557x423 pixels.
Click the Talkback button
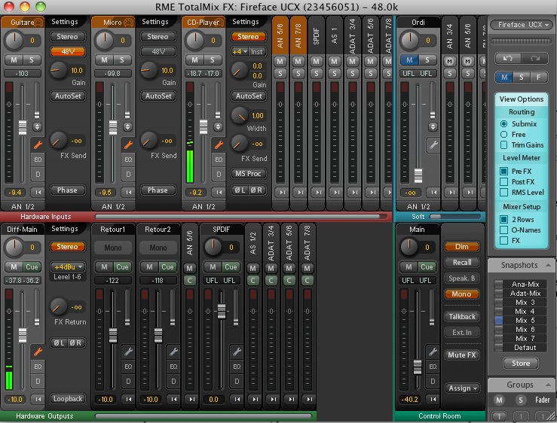(x=462, y=317)
